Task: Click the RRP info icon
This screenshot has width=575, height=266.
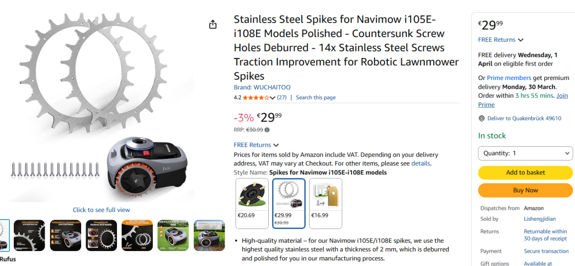Action: point(267,130)
